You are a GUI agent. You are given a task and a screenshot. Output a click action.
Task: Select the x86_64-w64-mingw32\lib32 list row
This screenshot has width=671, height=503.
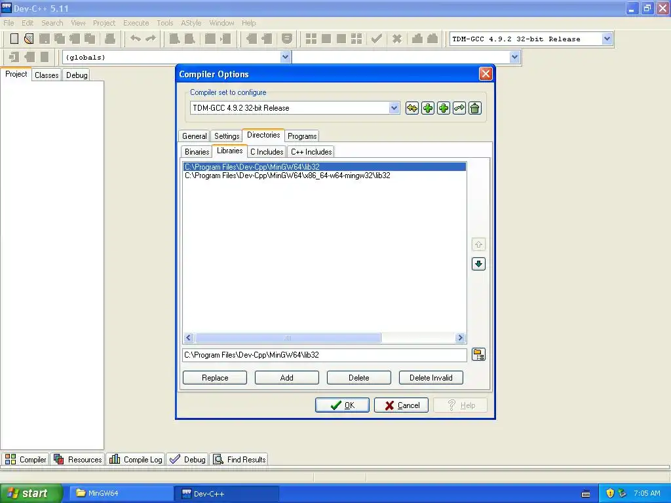click(325, 176)
